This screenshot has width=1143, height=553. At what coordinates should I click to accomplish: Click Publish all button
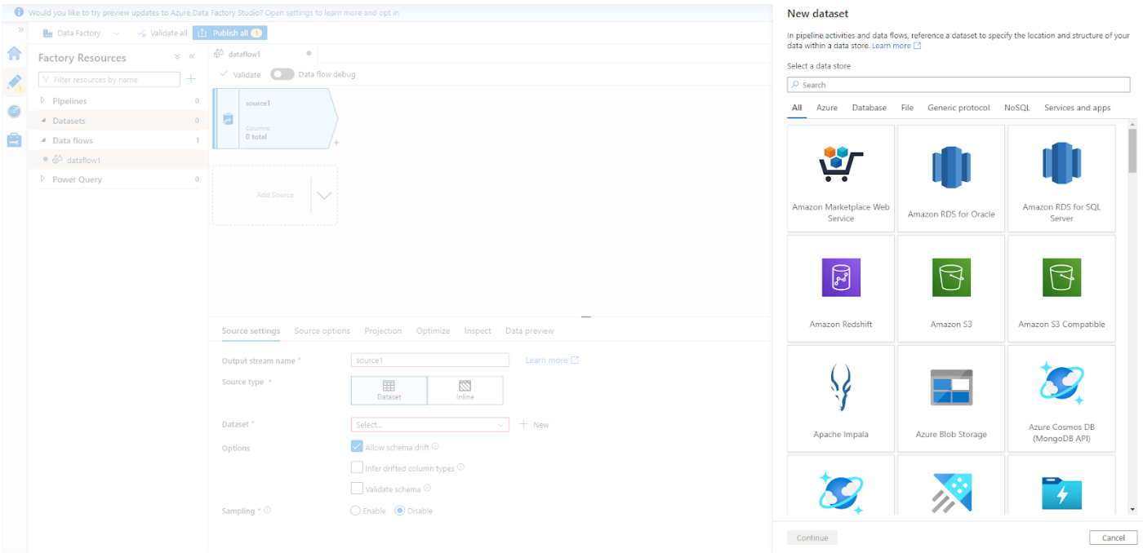pyautogui.click(x=229, y=33)
